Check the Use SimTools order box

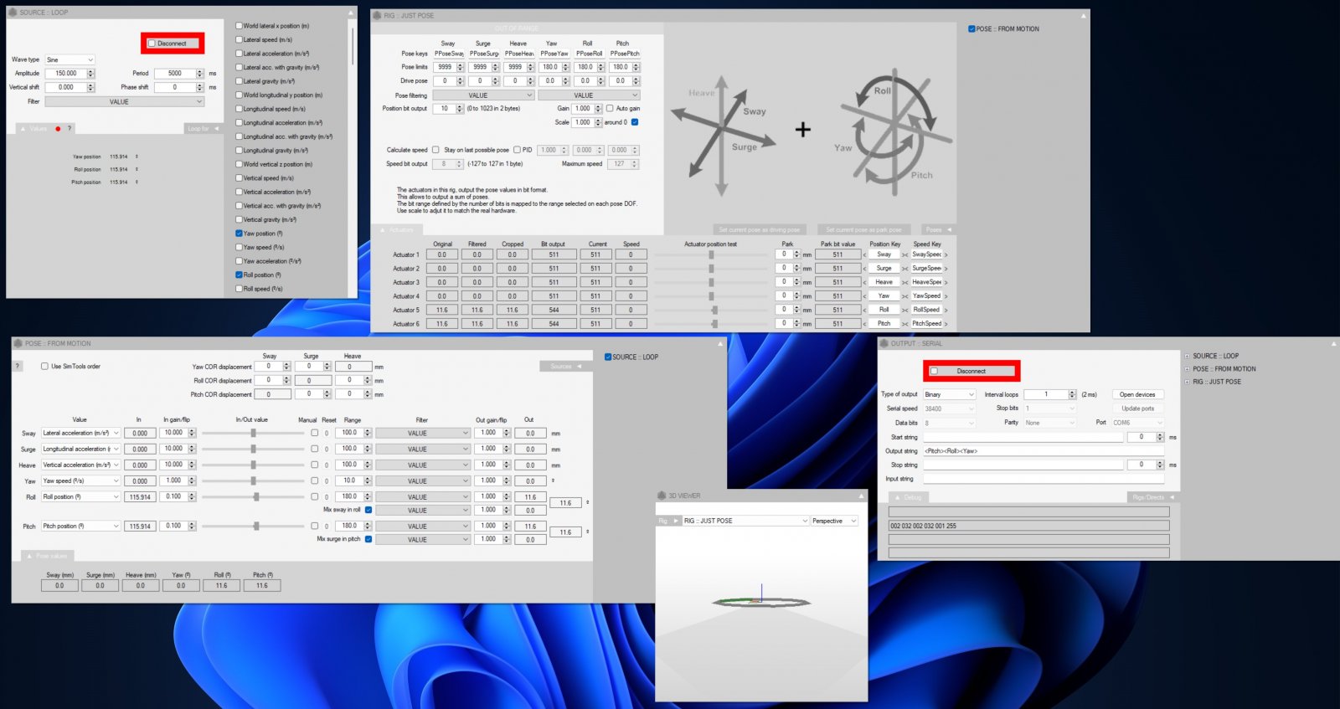pos(45,366)
